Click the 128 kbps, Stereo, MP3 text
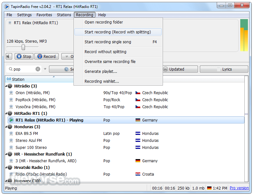Image resolution: width=253 pixels, height=195 pixels. click(x=27, y=41)
